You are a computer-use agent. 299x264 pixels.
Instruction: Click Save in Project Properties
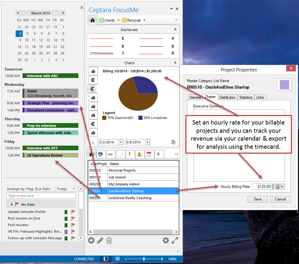pos(258,199)
